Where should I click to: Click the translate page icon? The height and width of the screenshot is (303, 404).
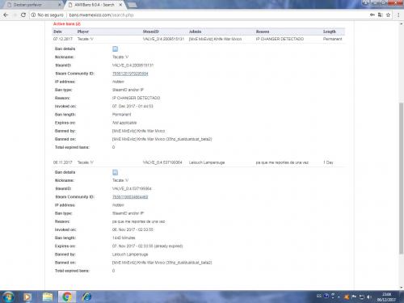pyautogui.click(x=380, y=15)
